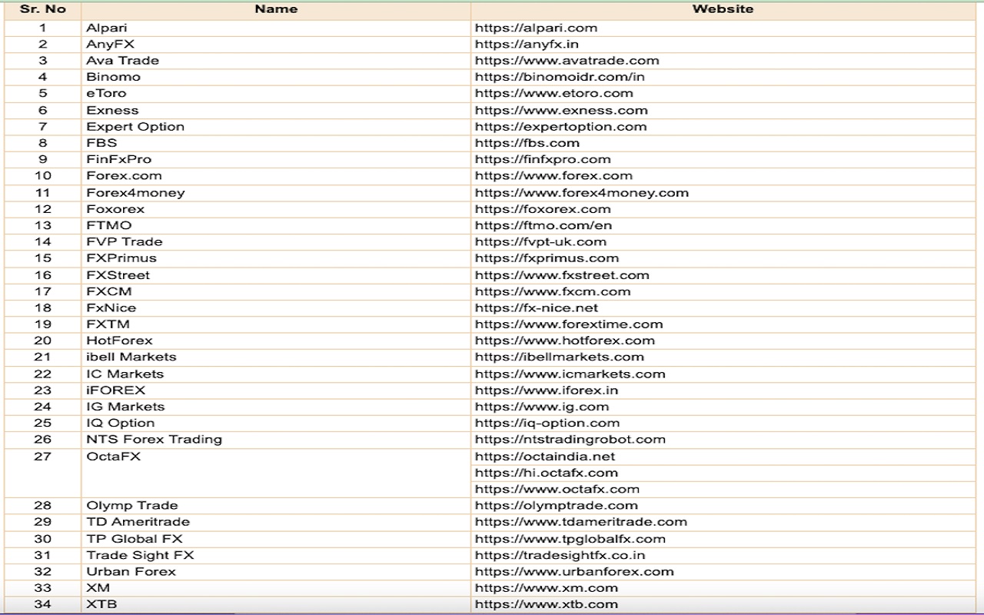Viewport: 984px width, 615px height.
Task: Click the FXTM name cell
Action: click(276, 324)
